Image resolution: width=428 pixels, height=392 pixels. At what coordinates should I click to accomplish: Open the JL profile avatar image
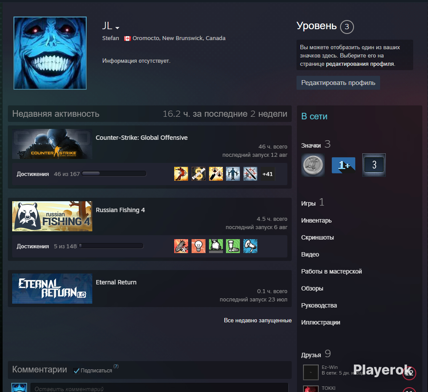[50, 53]
